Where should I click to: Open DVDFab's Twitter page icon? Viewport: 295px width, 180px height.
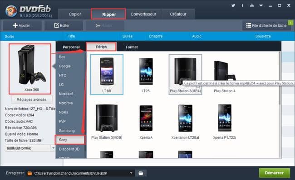(x=233, y=5)
